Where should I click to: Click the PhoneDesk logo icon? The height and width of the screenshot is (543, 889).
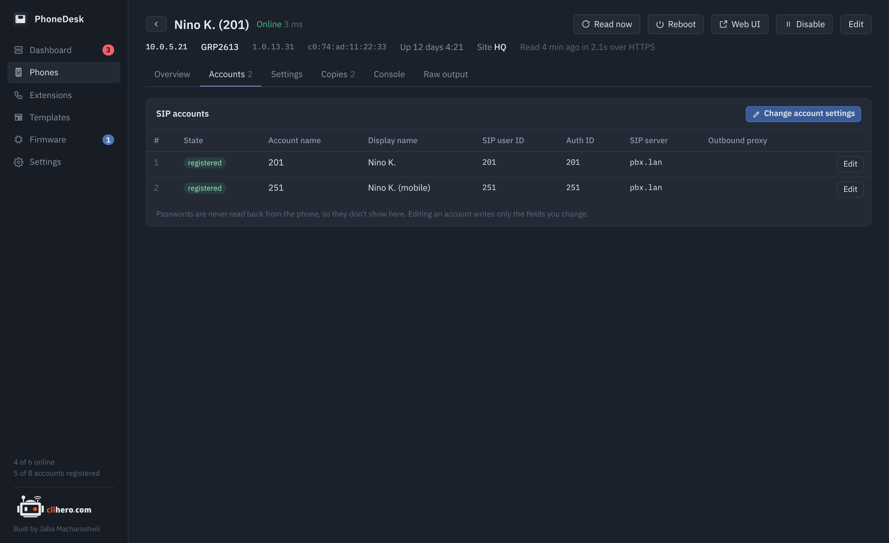point(20,19)
